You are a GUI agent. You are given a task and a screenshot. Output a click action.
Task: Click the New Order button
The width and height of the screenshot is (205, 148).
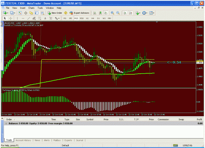click(x=55, y=13)
